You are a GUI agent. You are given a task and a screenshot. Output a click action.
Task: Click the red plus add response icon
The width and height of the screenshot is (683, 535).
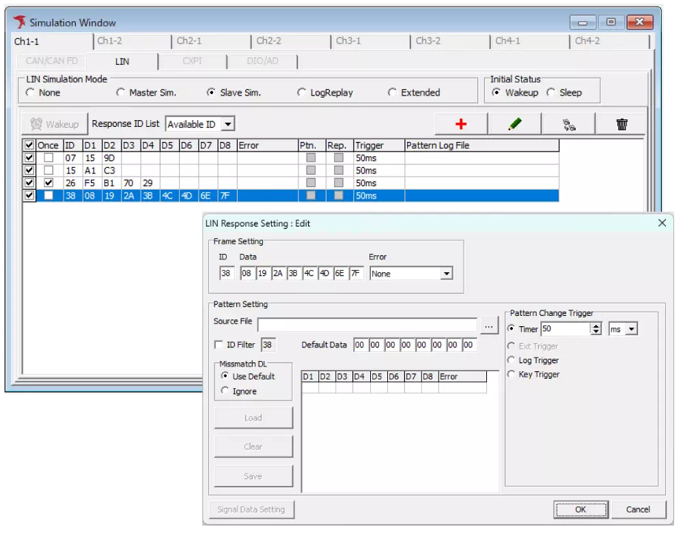tap(461, 124)
